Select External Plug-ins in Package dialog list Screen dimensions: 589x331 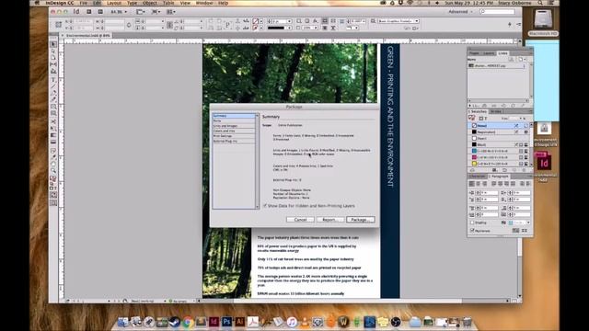point(234,141)
